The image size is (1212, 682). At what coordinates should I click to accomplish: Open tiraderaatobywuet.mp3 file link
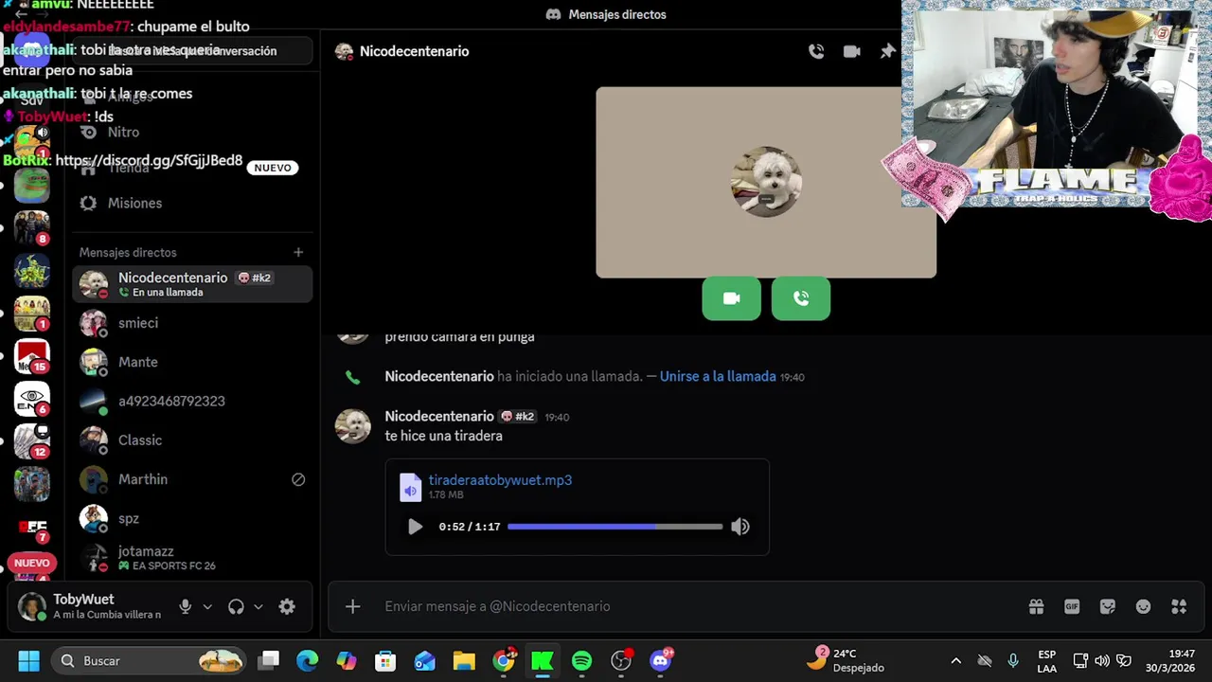[500, 480]
